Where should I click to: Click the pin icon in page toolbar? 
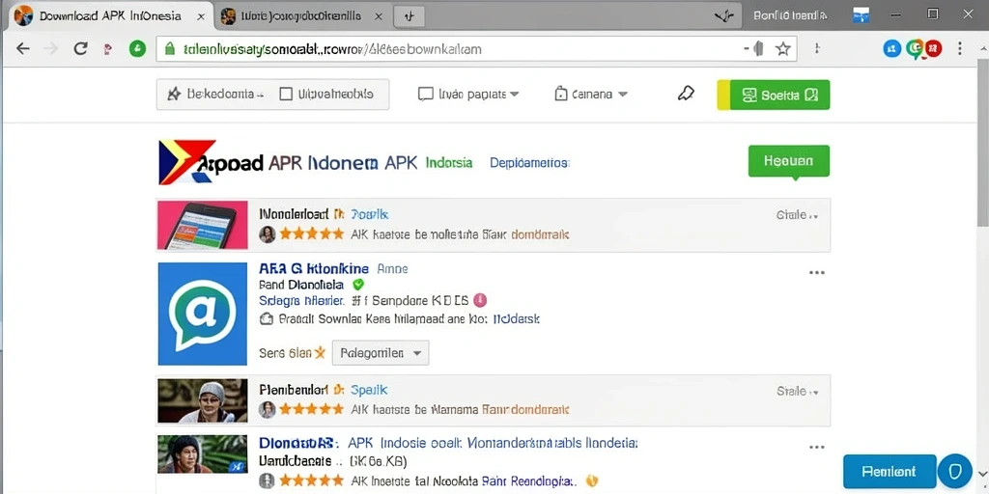686,95
